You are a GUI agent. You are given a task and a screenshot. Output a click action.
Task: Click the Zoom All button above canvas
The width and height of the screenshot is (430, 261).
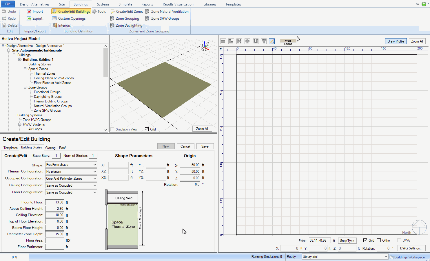pyautogui.click(x=417, y=41)
